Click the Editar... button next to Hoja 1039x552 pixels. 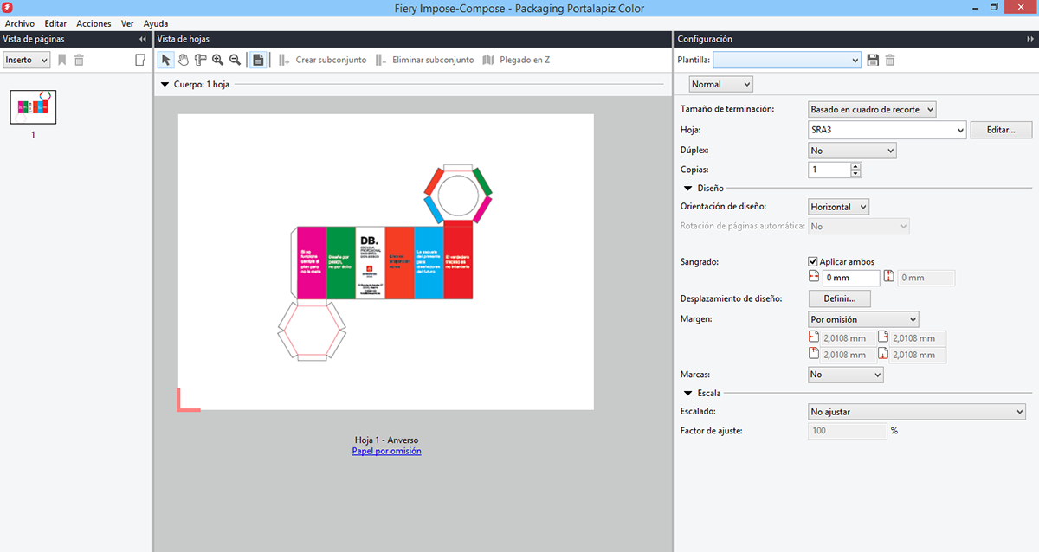[1002, 130]
